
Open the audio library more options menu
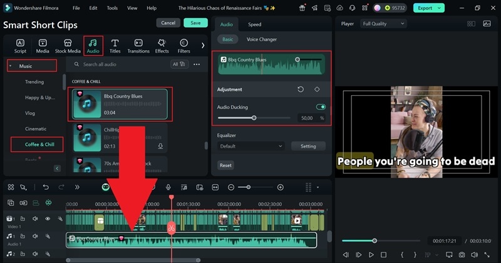point(197,64)
